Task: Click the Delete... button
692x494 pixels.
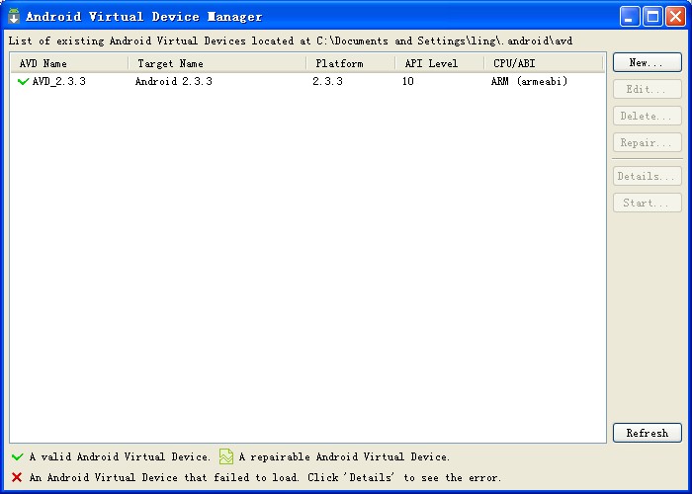Action: coord(647,116)
